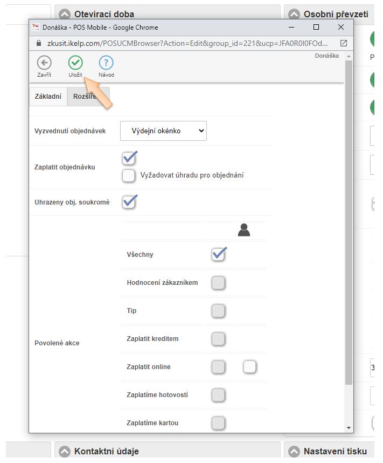Uncheck the Zaplatit objednávku checkbox
383x463 pixels.
click(129, 159)
